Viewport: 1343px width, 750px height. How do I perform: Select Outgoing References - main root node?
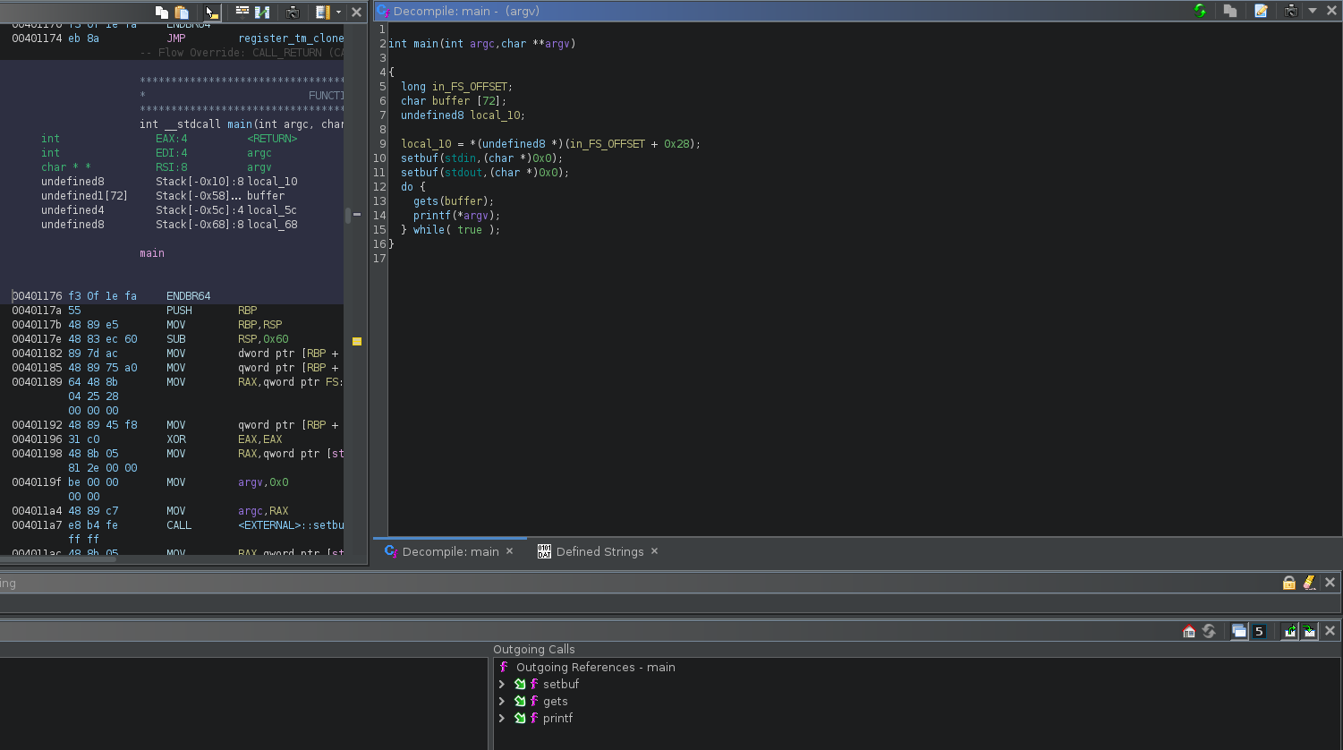(x=595, y=668)
